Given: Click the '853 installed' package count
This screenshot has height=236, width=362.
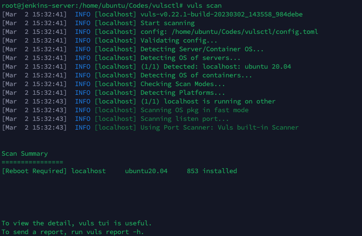Looking at the screenshot, I should coord(220,171).
